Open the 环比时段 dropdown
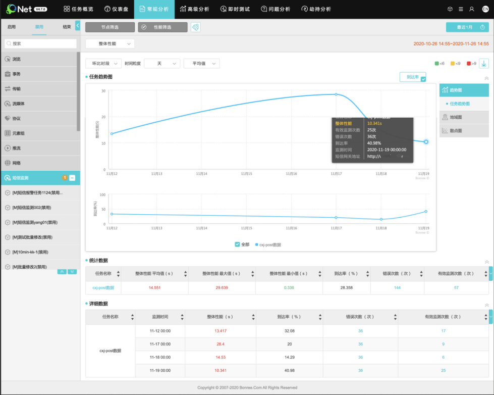 click(103, 64)
